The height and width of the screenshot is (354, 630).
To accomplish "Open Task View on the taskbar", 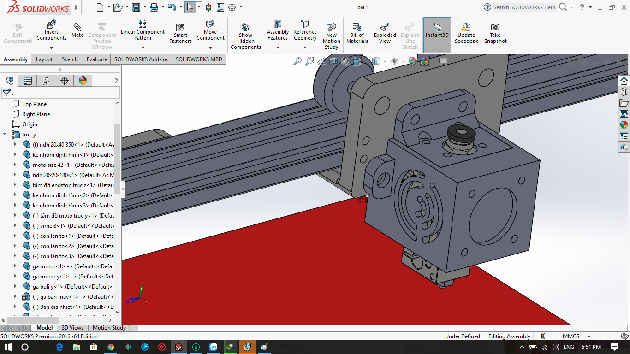I will point(42,347).
